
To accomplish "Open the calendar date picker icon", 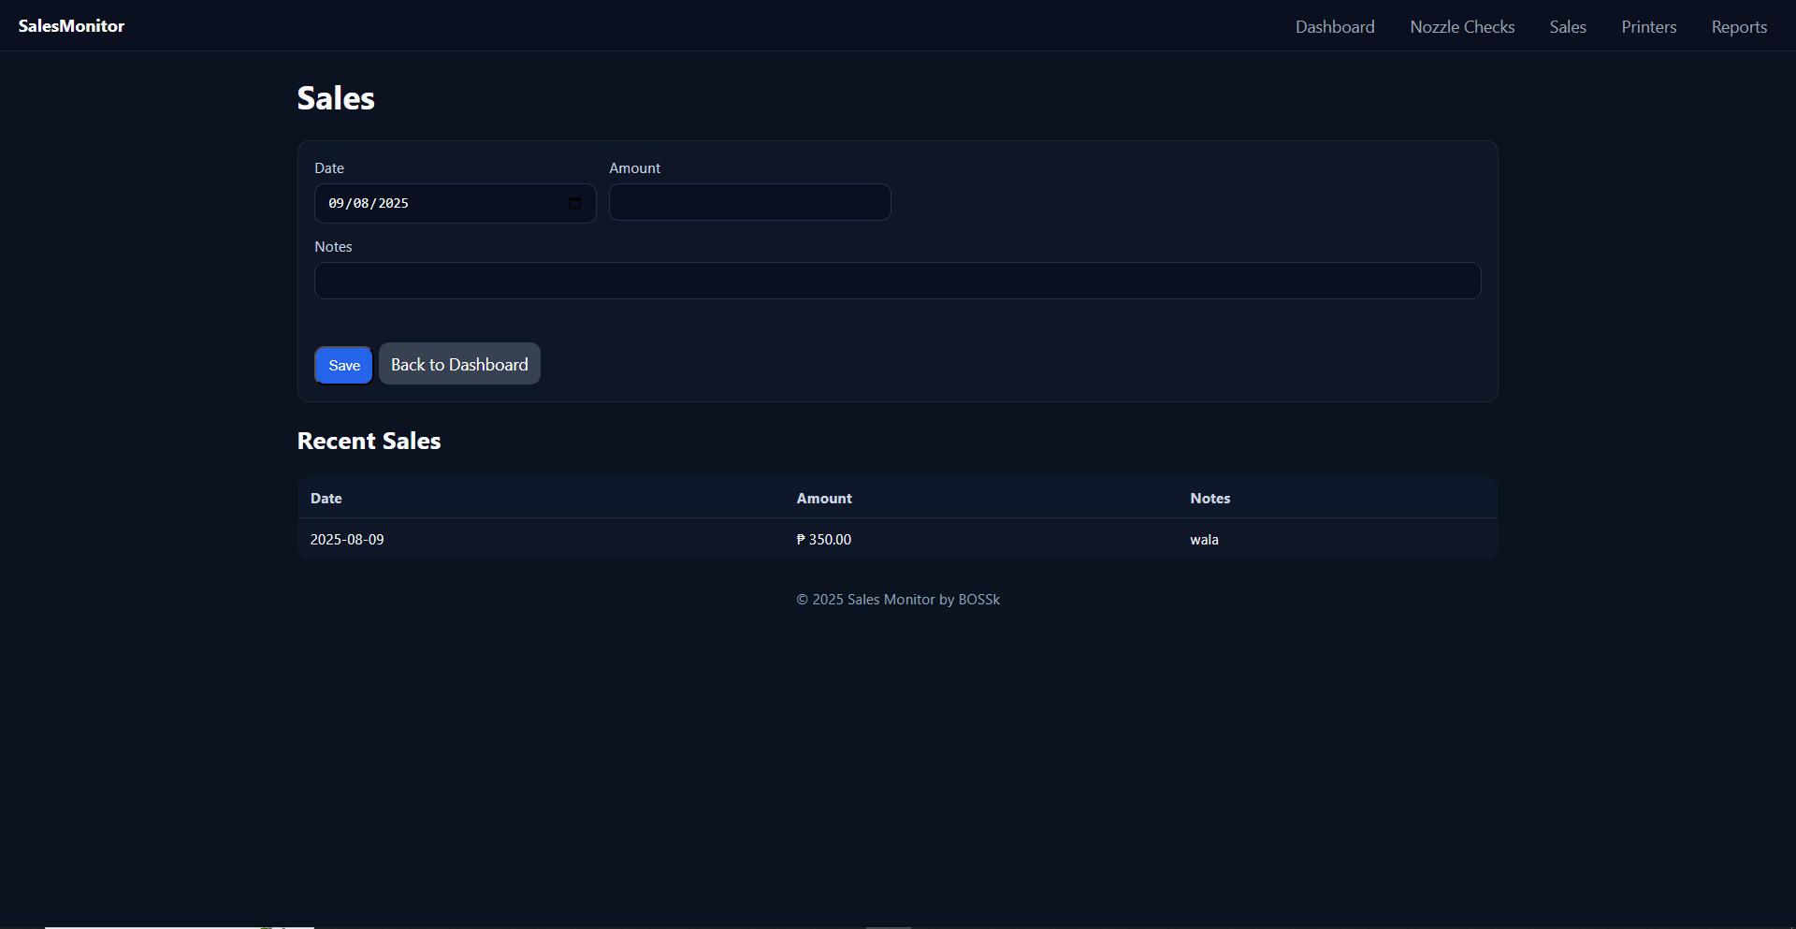I will (575, 203).
